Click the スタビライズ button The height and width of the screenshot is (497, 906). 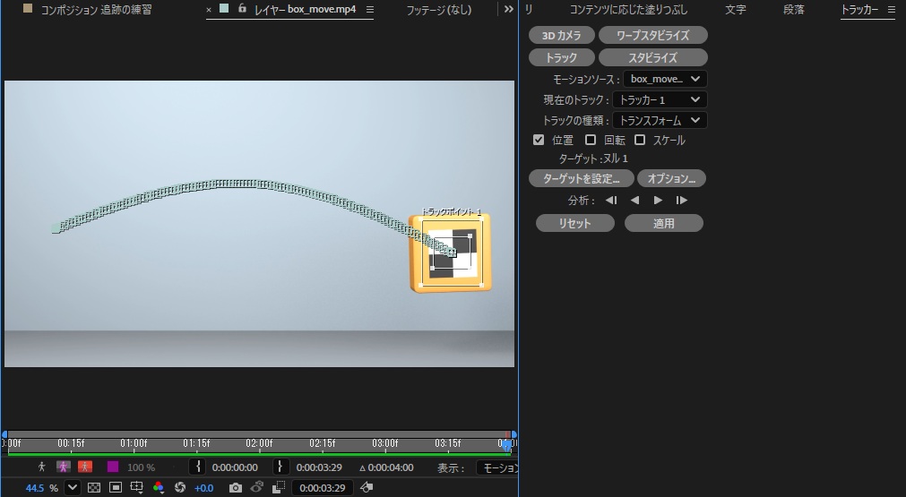[653, 57]
